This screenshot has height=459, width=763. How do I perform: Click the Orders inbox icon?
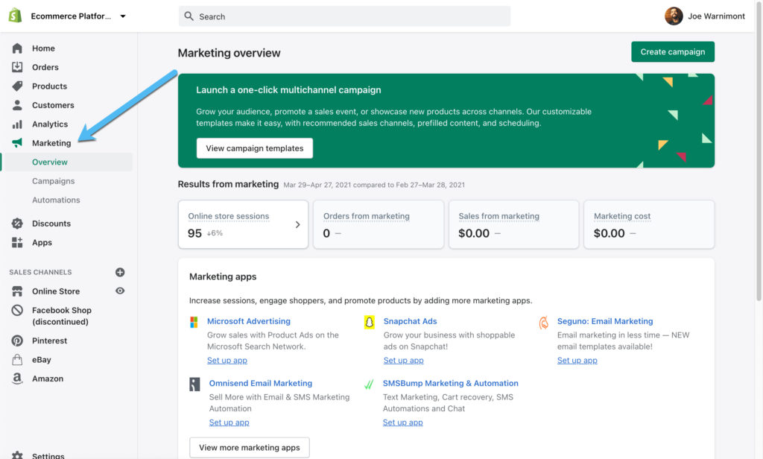point(18,67)
